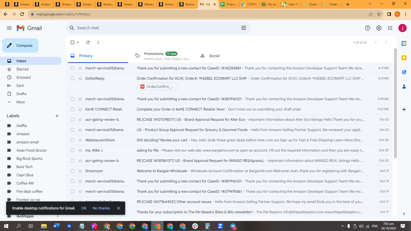Select the 'me, Mike' email checkbox
Image resolution: width=411 pixels, height=231 pixels.
coord(72,150)
